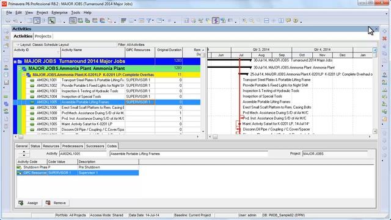Open the Tools menu

[75, 12]
